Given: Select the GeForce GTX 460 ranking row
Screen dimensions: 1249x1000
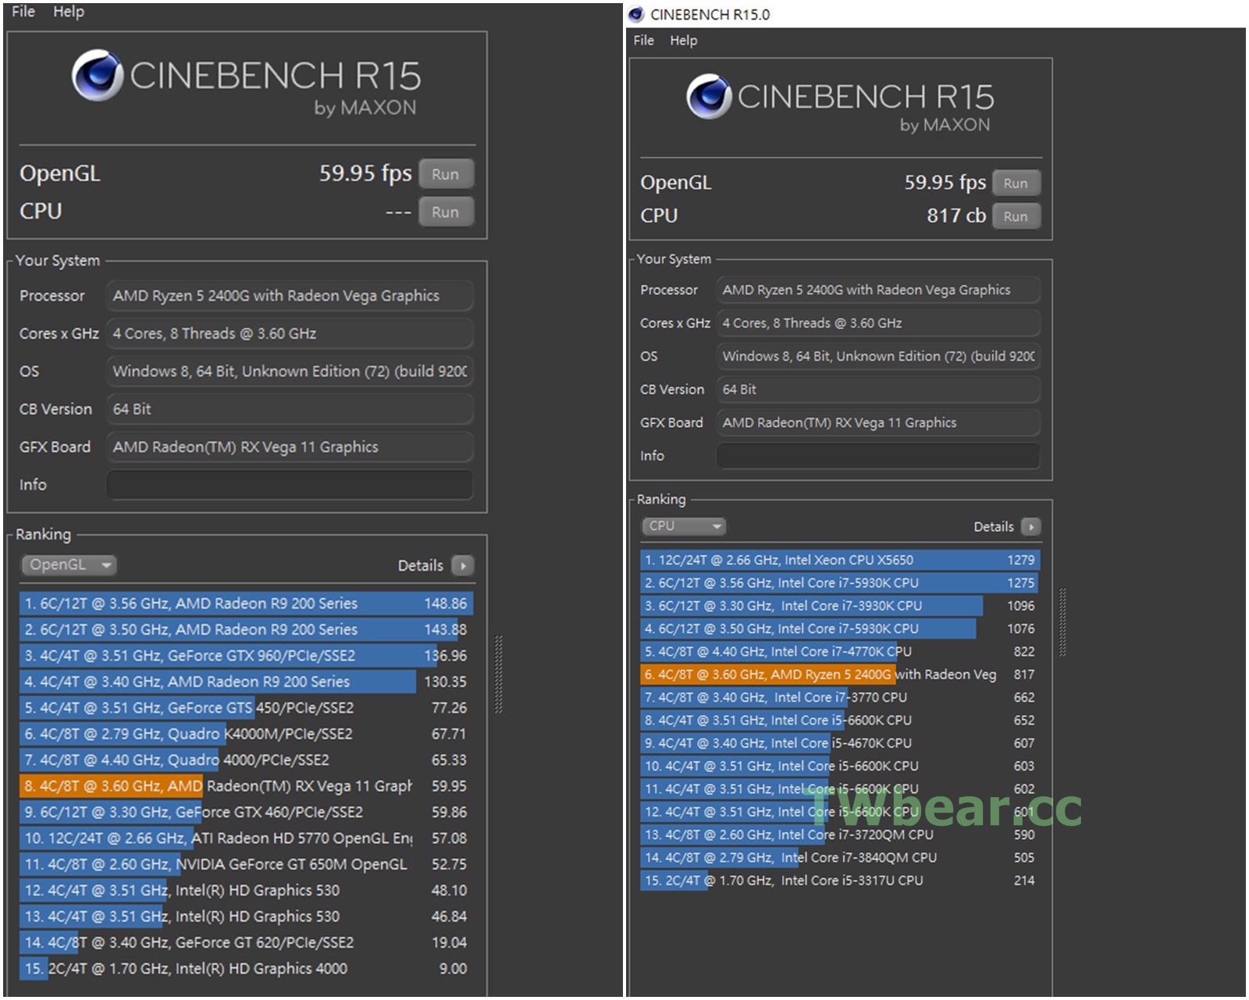Looking at the screenshot, I should coord(247,812).
